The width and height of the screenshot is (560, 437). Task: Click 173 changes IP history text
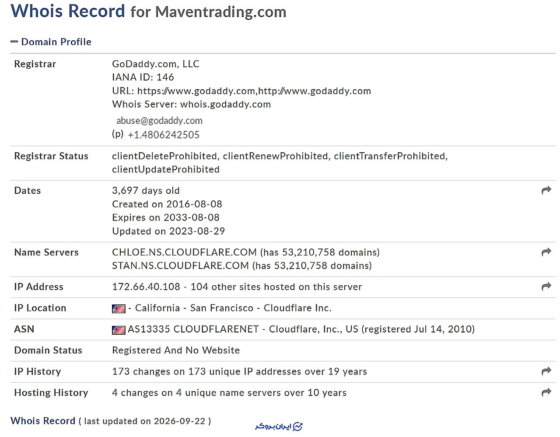tap(239, 371)
